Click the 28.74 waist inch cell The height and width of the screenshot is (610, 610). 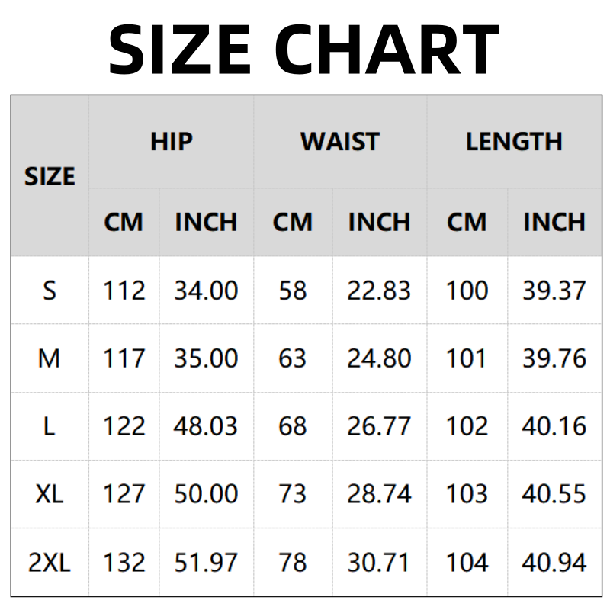379,494
